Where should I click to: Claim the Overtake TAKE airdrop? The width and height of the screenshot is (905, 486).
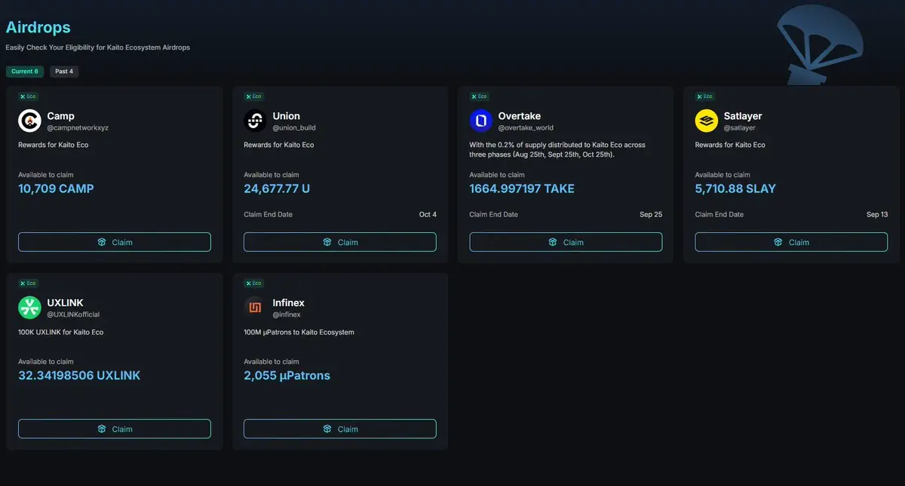pyautogui.click(x=566, y=242)
